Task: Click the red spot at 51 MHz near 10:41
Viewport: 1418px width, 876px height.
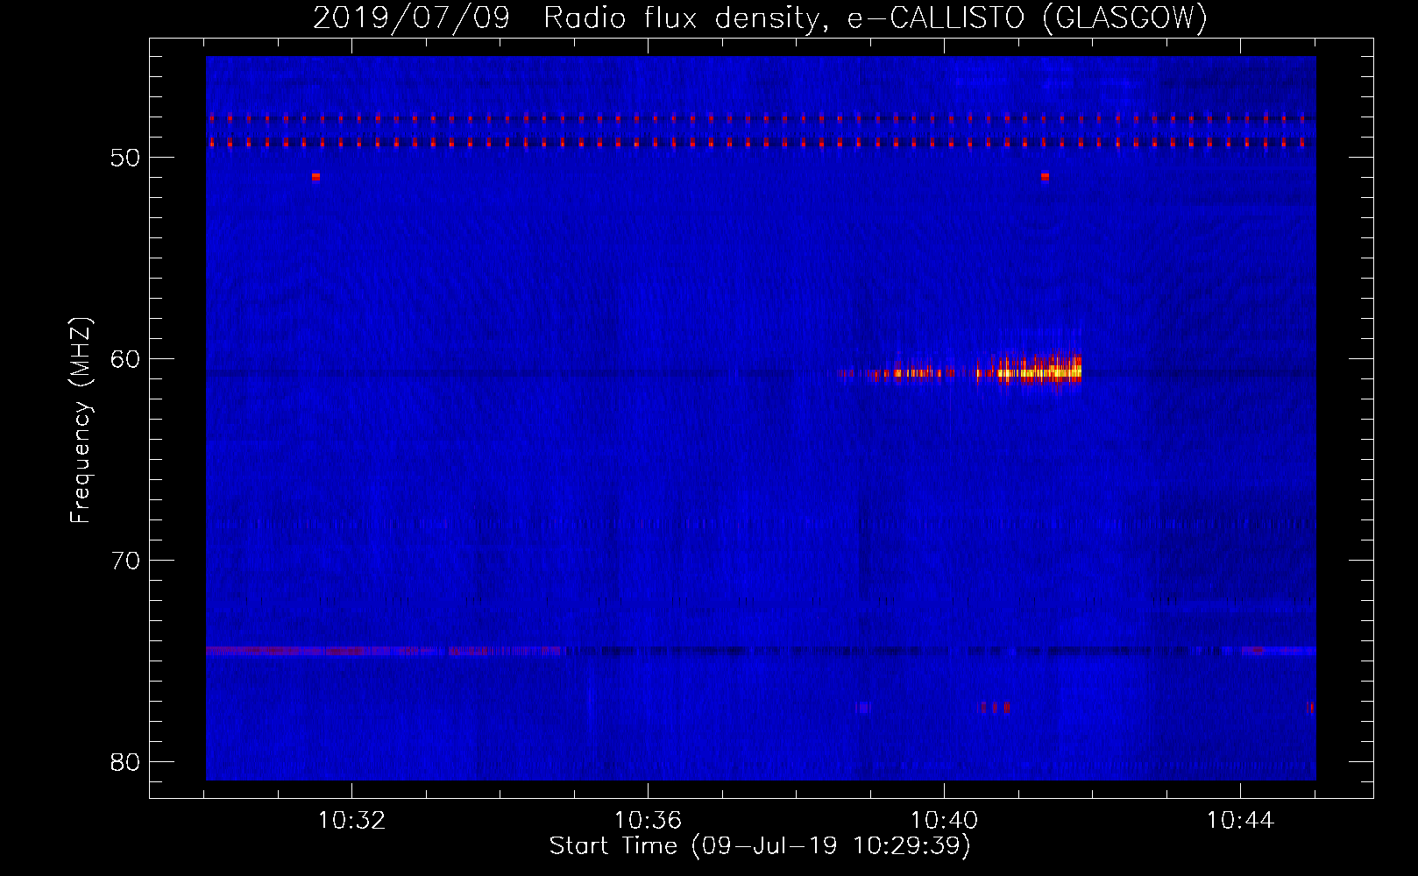Action: tap(1045, 176)
